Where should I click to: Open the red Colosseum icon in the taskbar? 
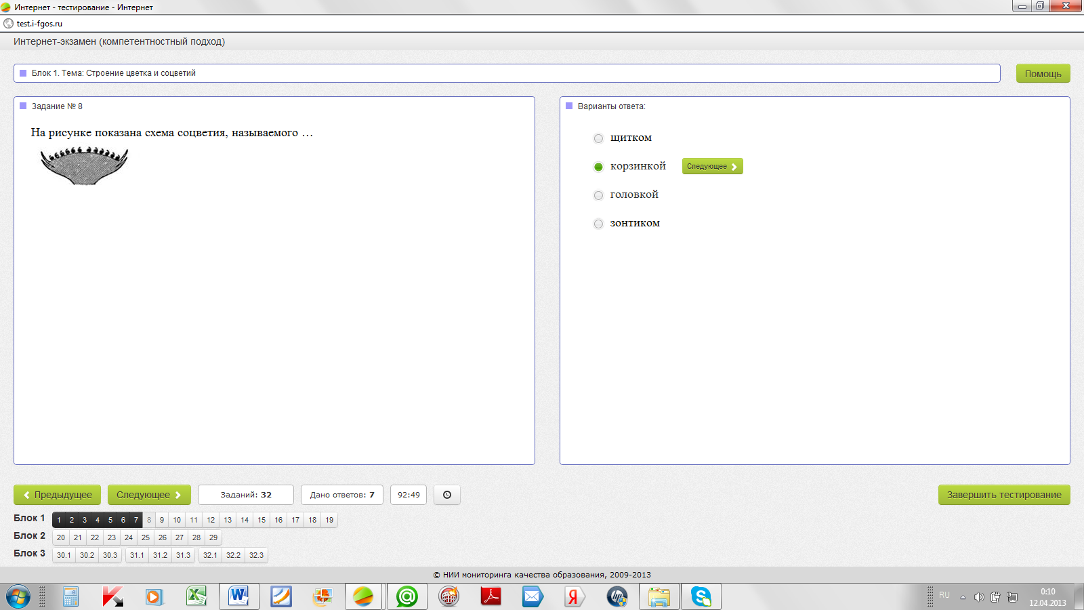pyautogui.click(x=449, y=597)
